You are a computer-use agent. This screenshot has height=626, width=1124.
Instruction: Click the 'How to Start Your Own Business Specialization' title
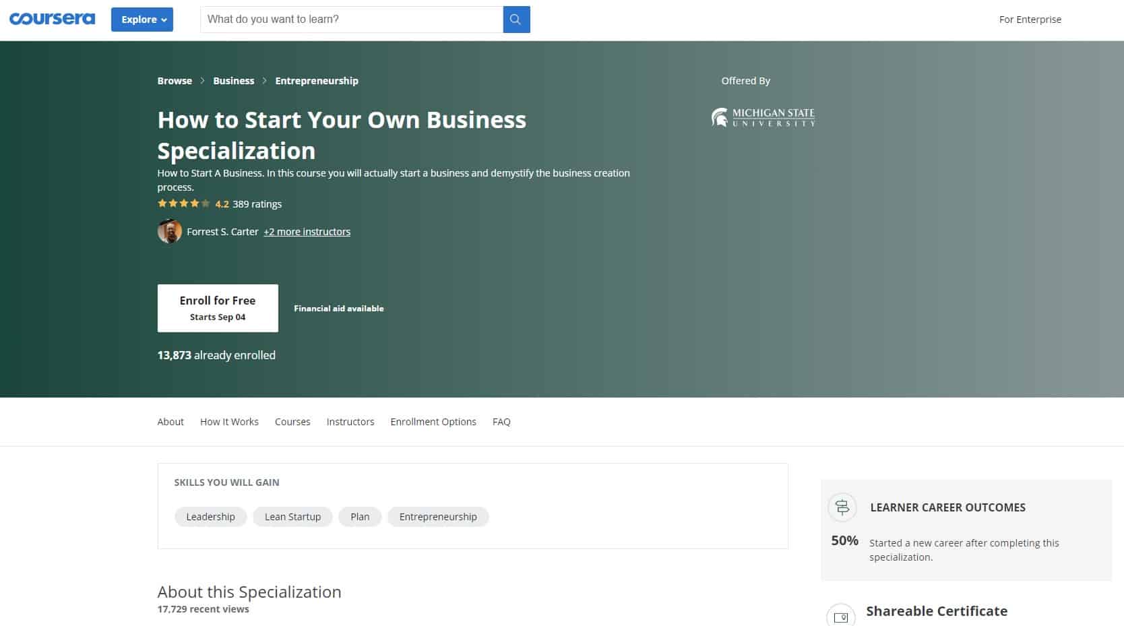point(342,135)
